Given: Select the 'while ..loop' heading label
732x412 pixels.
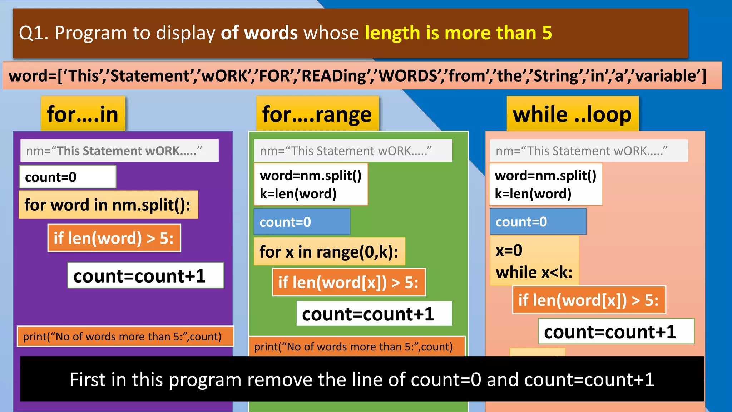Looking at the screenshot, I should [x=572, y=114].
